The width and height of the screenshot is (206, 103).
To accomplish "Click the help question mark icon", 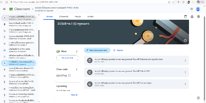I will click(198, 98).
